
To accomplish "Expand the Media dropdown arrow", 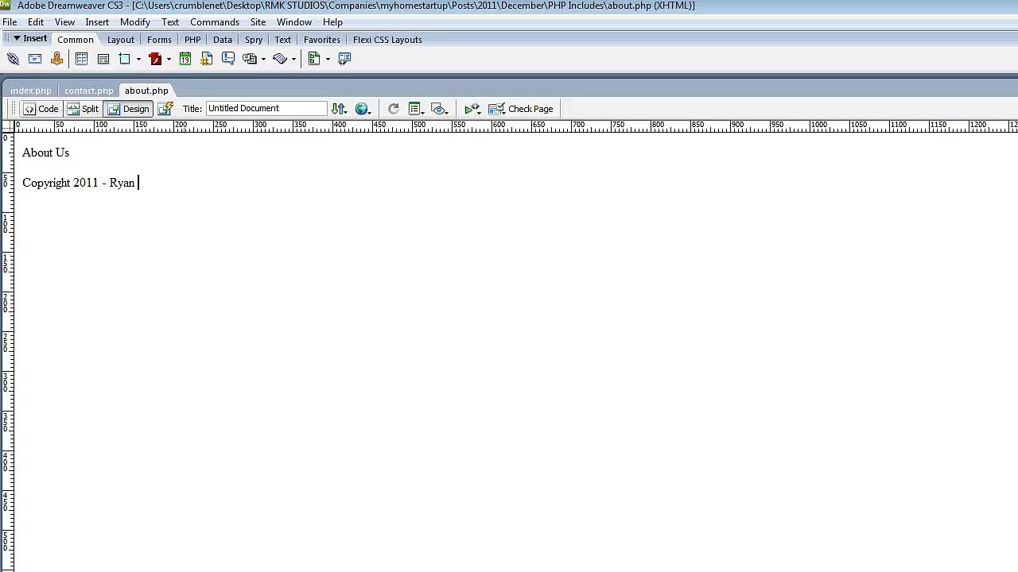I will 169,59.
